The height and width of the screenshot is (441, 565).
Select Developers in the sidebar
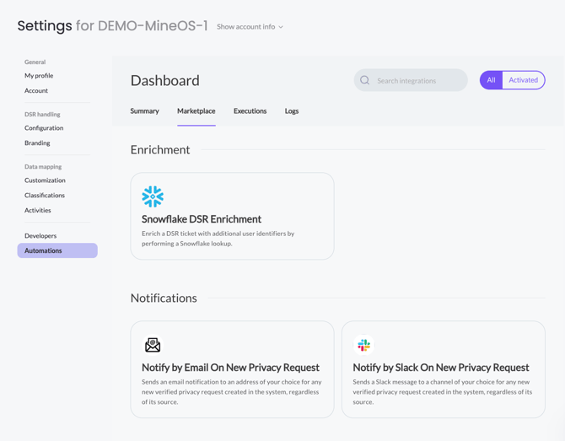pos(40,236)
